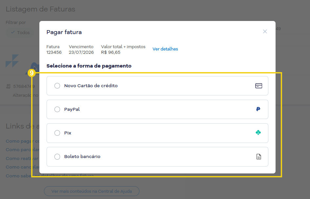The height and width of the screenshot is (199, 310).
Task: Open the Ver detalhes link
Action: tap(165, 49)
